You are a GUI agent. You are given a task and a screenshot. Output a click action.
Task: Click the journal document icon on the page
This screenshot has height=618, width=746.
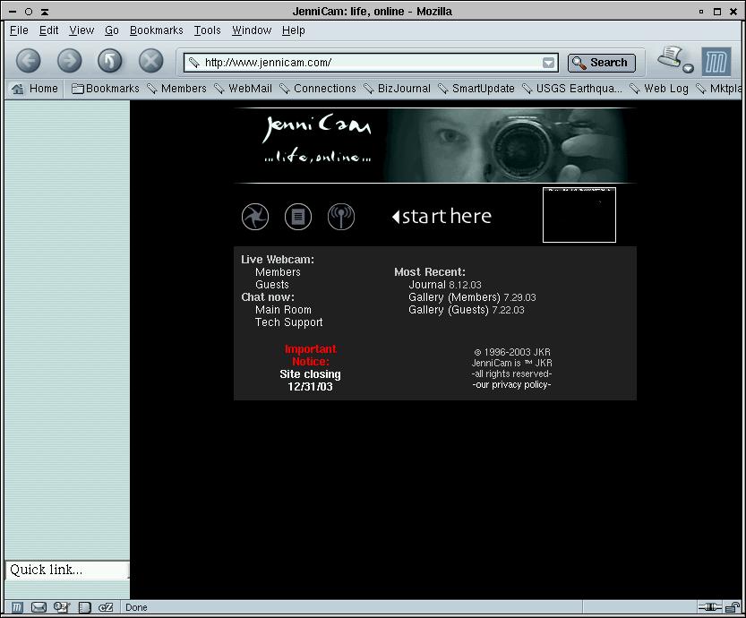click(x=298, y=217)
